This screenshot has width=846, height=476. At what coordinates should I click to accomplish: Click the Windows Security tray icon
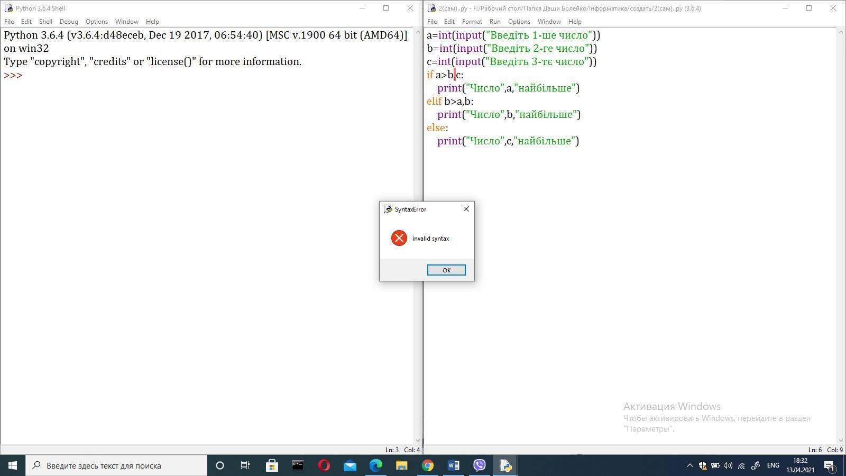[x=702, y=465]
